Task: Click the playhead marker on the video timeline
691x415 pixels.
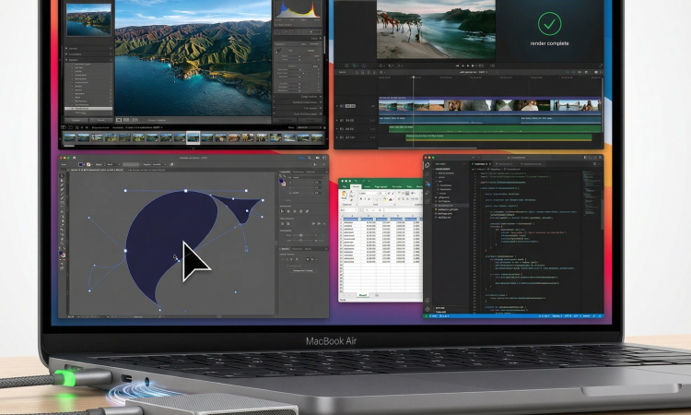Action: click(x=412, y=77)
